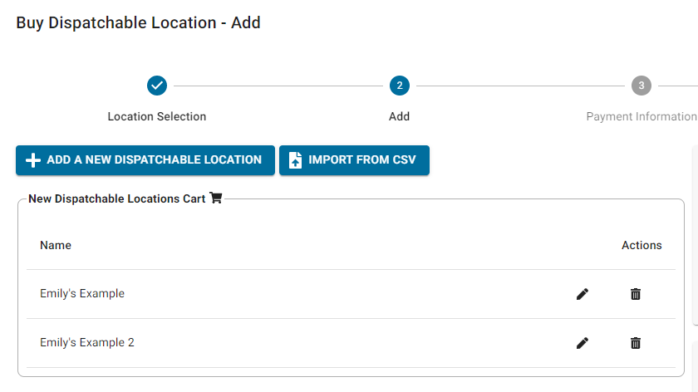Image resolution: width=698 pixels, height=392 pixels.
Task: Click the shopping cart icon
Action: coord(216,198)
